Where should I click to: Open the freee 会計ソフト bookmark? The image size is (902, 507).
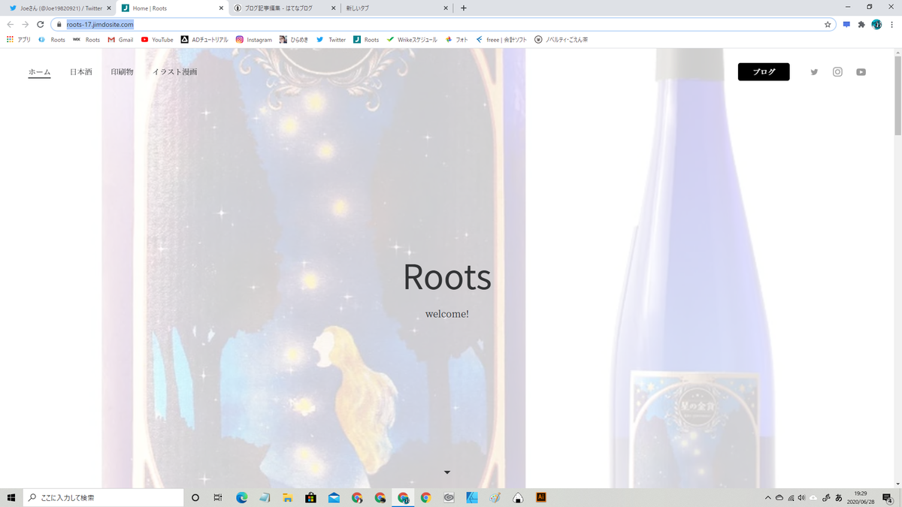(x=501, y=40)
